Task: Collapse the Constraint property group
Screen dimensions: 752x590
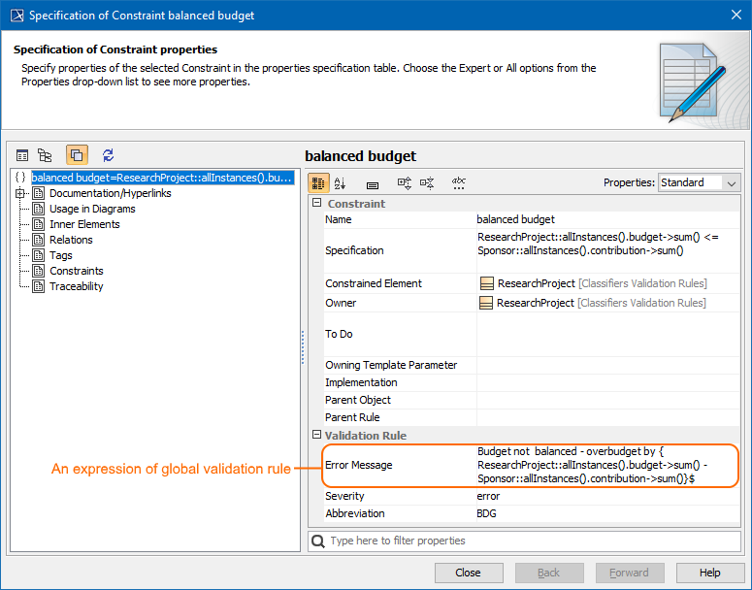Action: coord(316,204)
